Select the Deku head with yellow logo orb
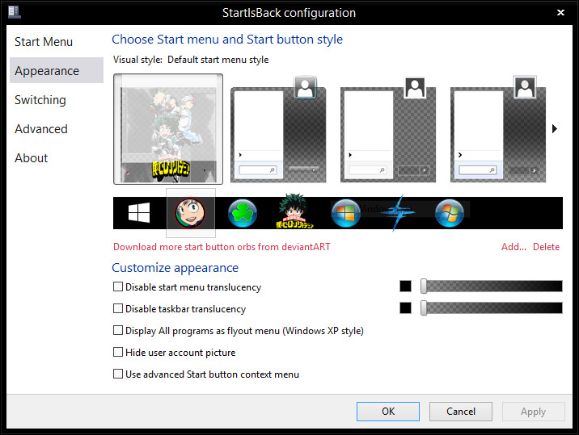This screenshot has height=435, width=579. click(x=294, y=211)
